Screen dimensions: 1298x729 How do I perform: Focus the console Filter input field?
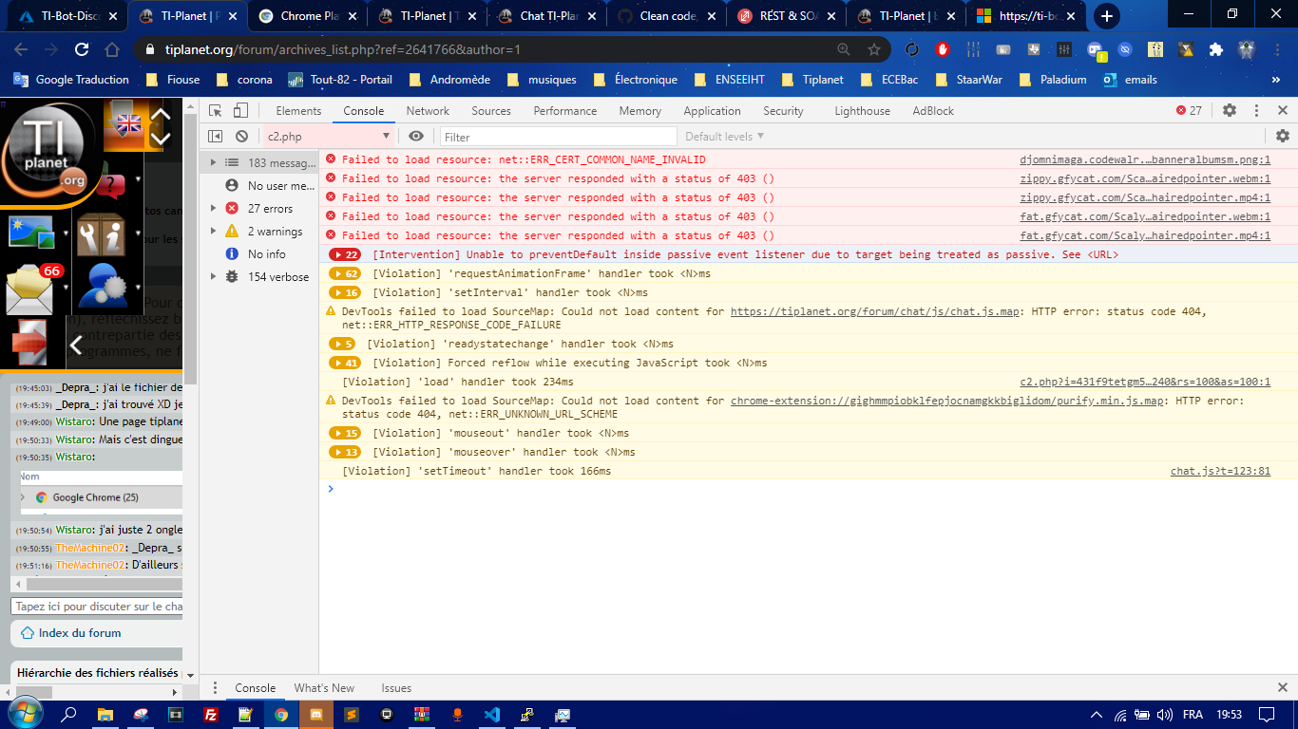pos(558,137)
